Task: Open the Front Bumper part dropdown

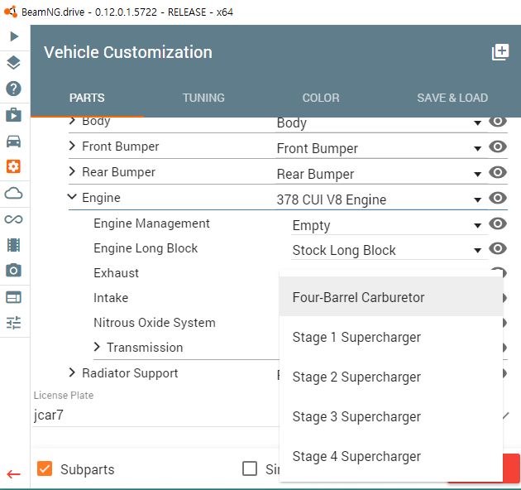Action: (x=381, y=148)
